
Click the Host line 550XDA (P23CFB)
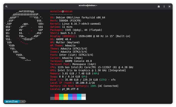[66, 21]
